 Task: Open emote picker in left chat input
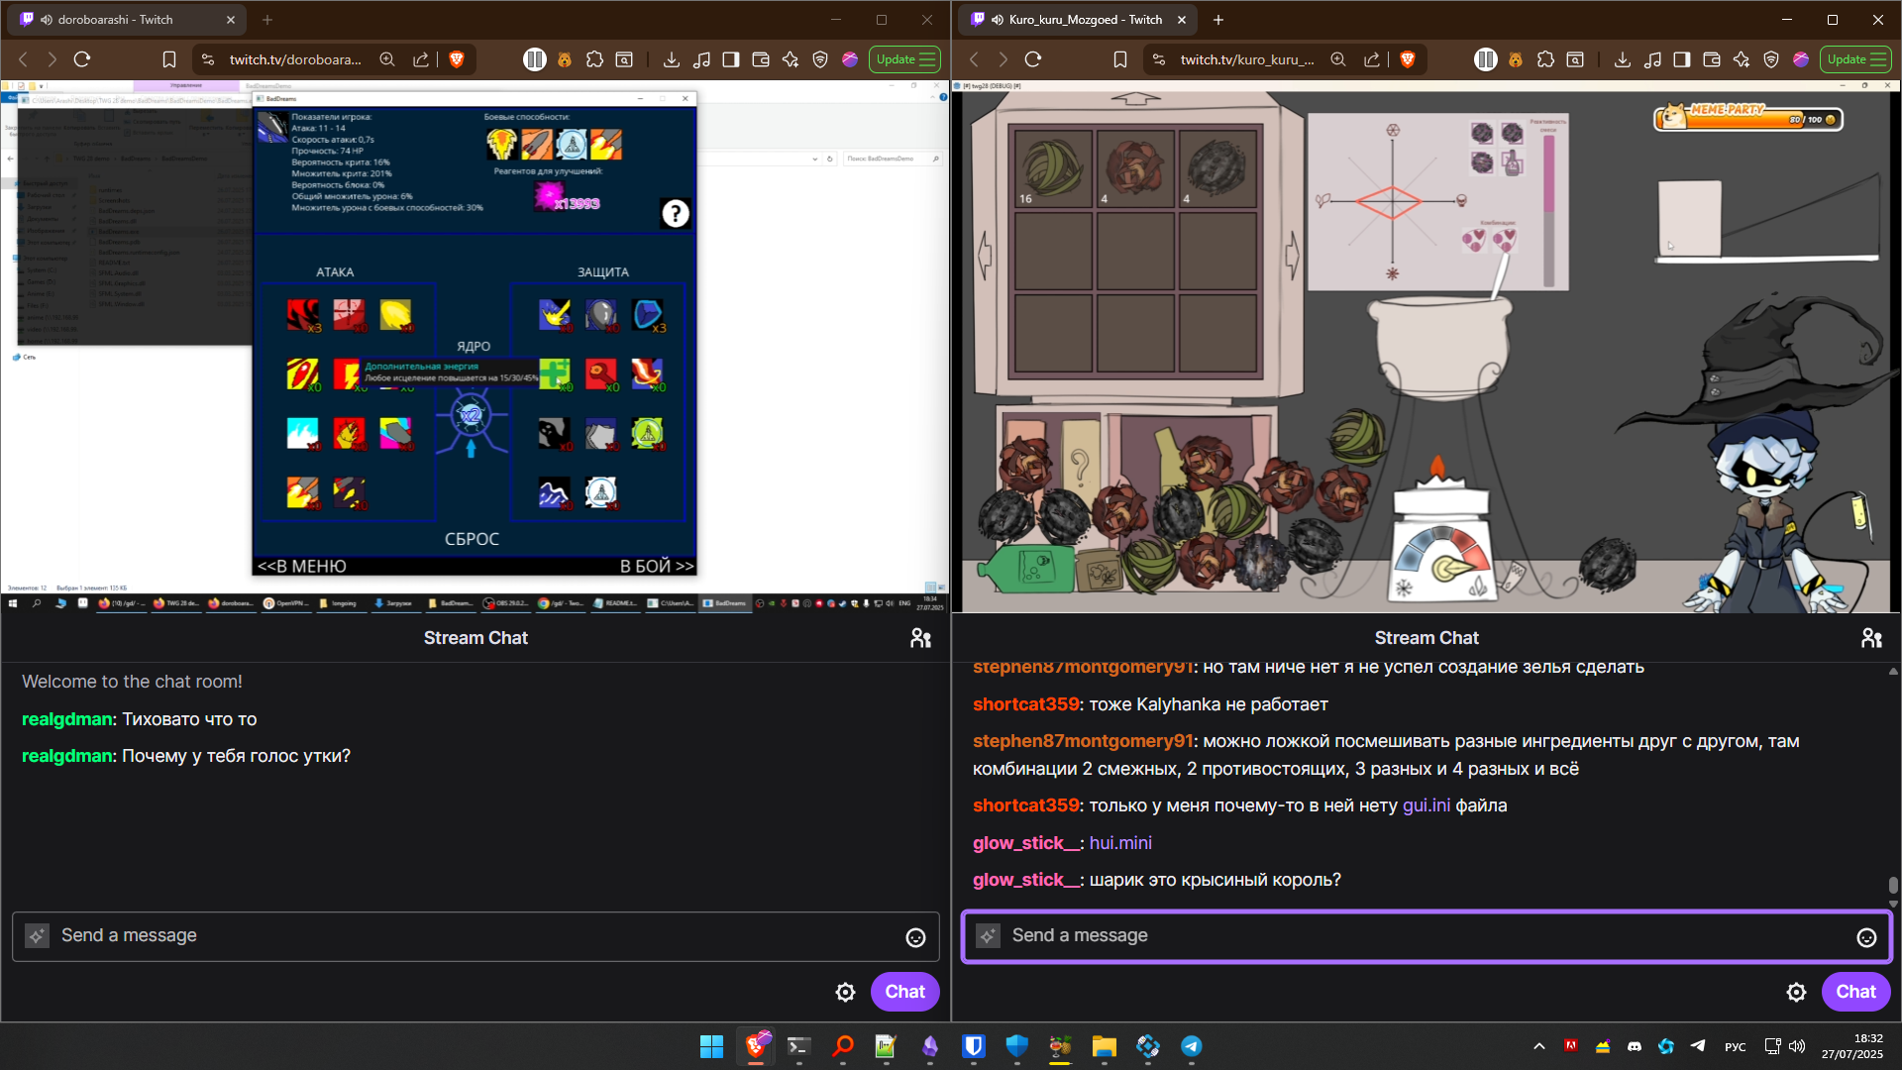915,937
